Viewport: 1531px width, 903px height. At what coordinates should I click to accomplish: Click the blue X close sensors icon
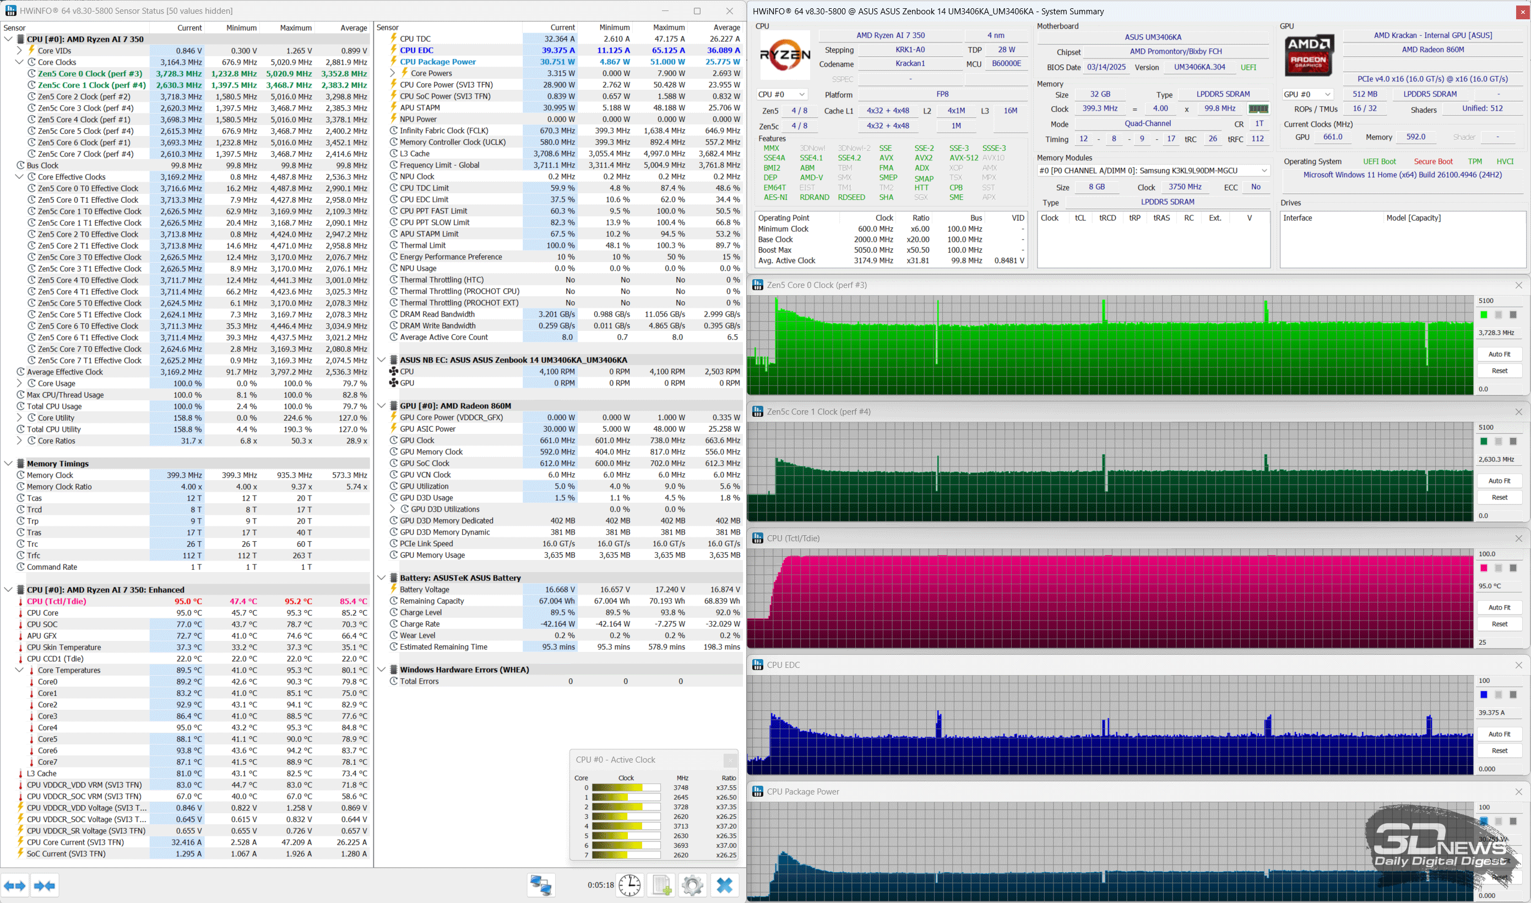tap(724, 885)
